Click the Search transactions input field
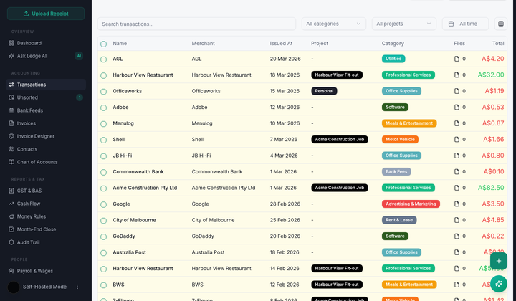The width and height of the screenshot is (516, 301). (x=197, y=24)
